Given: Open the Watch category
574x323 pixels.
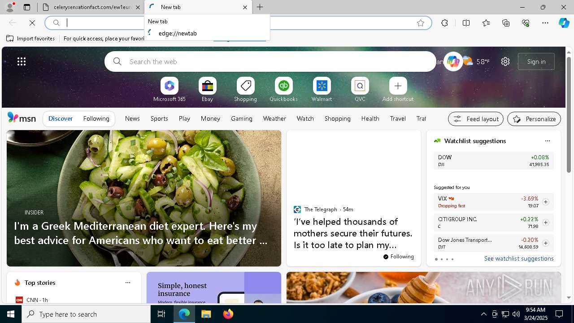Looking at the screenshot, I should [305, 118].
